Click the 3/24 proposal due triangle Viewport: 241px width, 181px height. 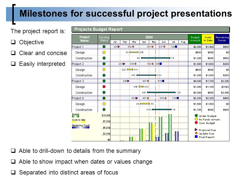pos(137,98)
